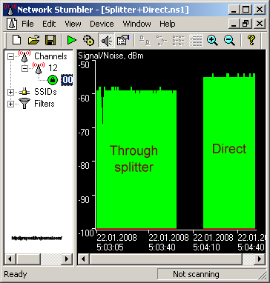Save file with the floppy disk icon
The width and height of the screenshot is (270, 283).
pos(50,40)
